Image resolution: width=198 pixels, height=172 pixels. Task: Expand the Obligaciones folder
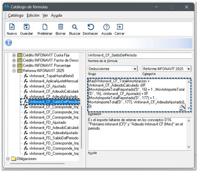pos(8,159)
